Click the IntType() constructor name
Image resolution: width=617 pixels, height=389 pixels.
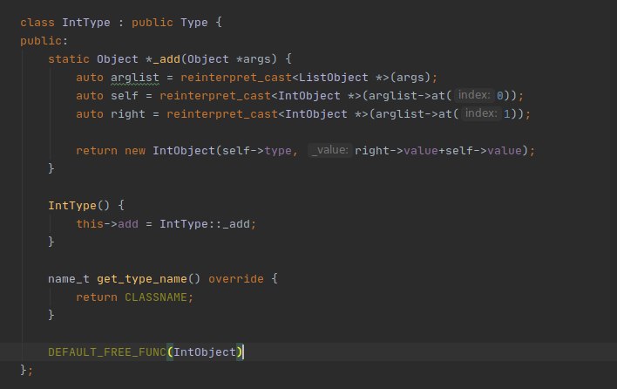point(72,206)
